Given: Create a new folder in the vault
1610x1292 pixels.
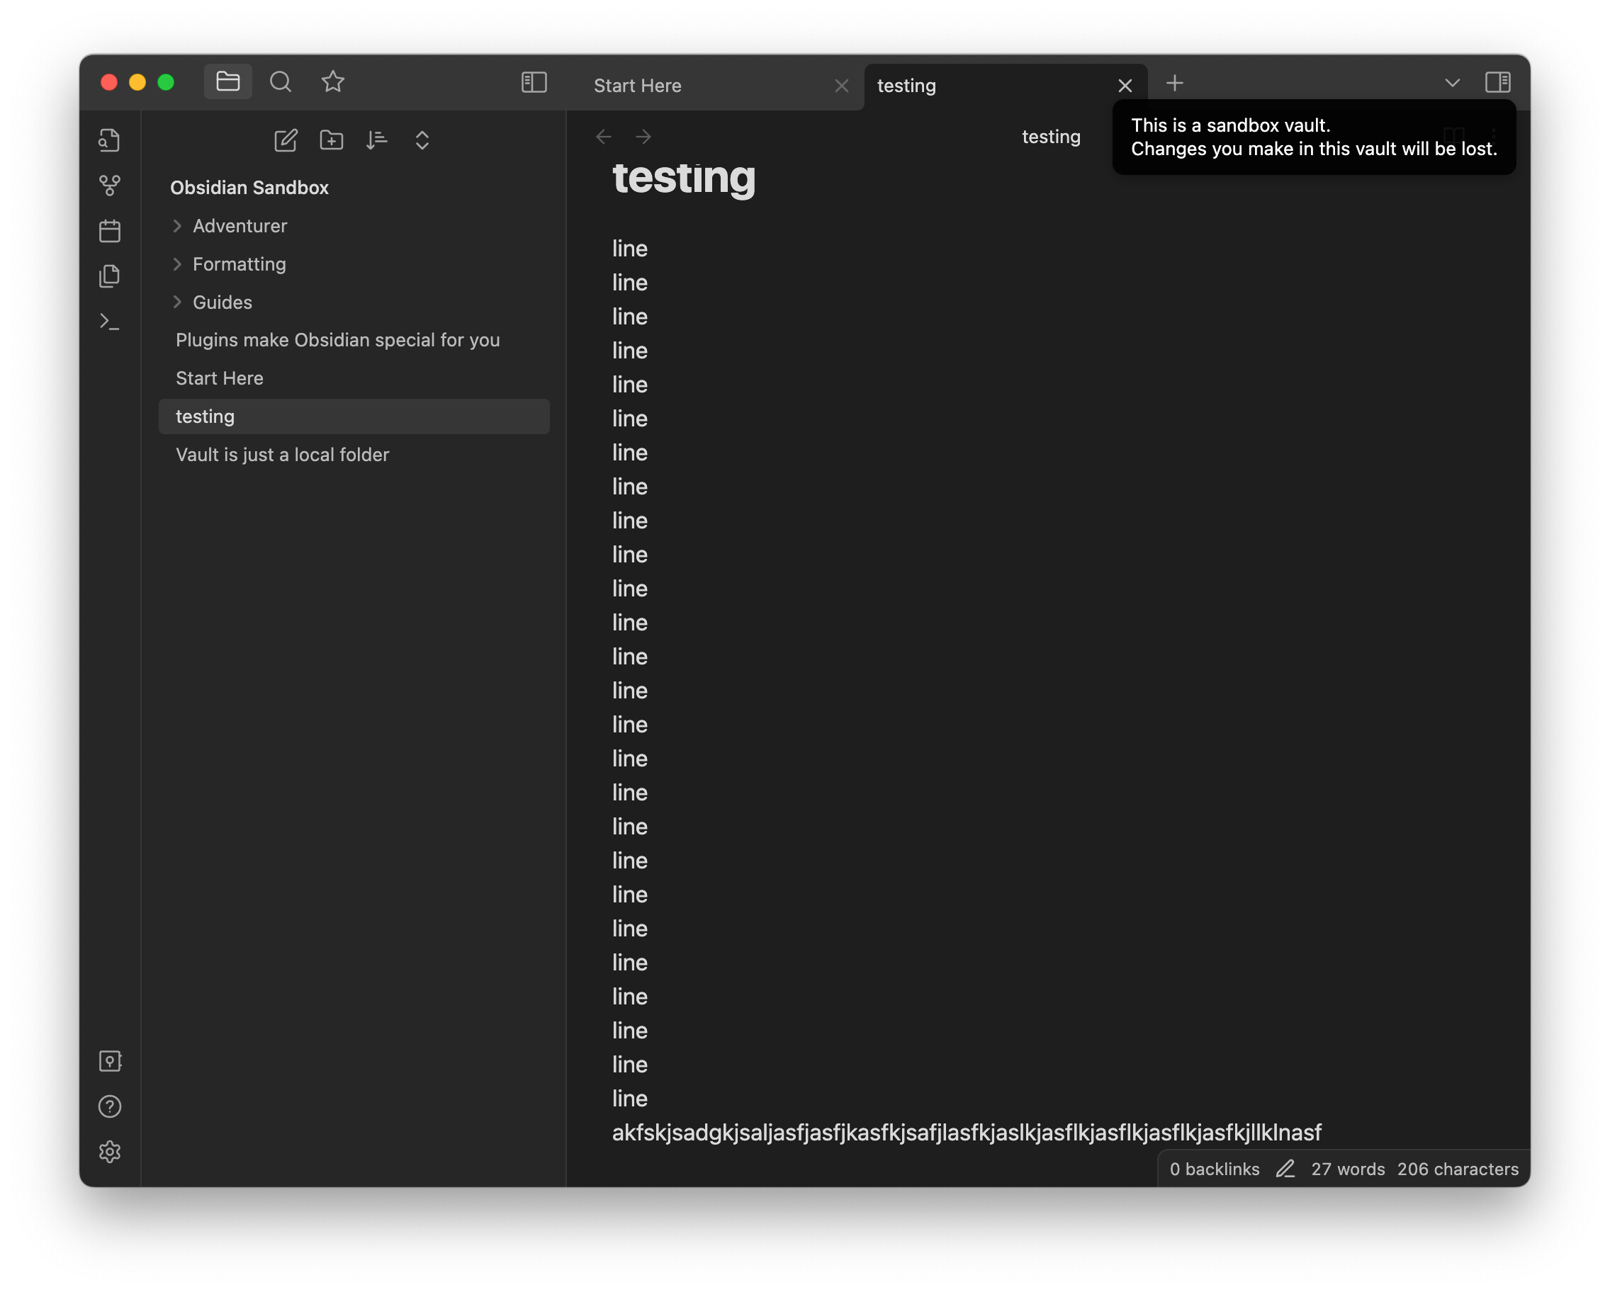Looking at the screenshot, I should [x=331, y=140].
